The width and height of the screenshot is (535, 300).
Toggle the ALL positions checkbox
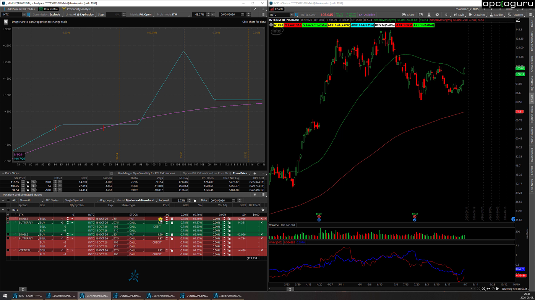tap(8, 200)
